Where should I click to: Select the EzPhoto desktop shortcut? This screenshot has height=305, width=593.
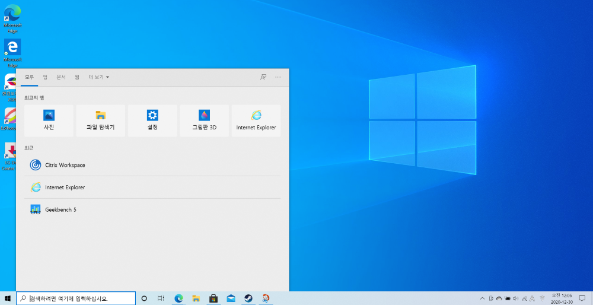tap(9, 119)
